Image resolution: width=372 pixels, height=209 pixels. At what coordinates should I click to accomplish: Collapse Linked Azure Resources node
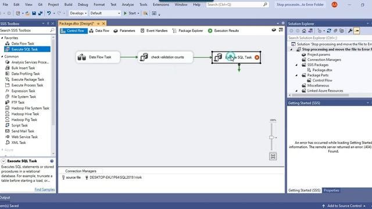[296, 91]
